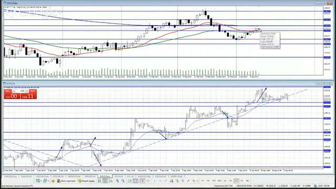The width and height of the screenshot is (336, 189).
Task: Set timeframe to M1
Action: coord(203,181)
